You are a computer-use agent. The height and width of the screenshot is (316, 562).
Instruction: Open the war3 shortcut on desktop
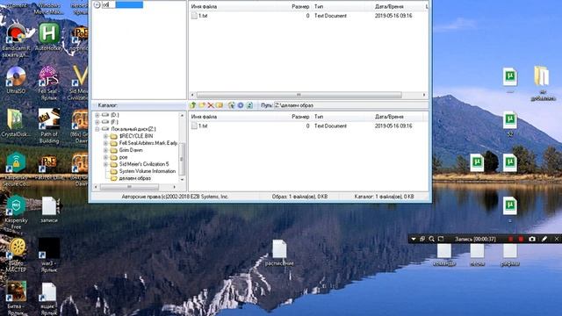(x=49, y=255)
